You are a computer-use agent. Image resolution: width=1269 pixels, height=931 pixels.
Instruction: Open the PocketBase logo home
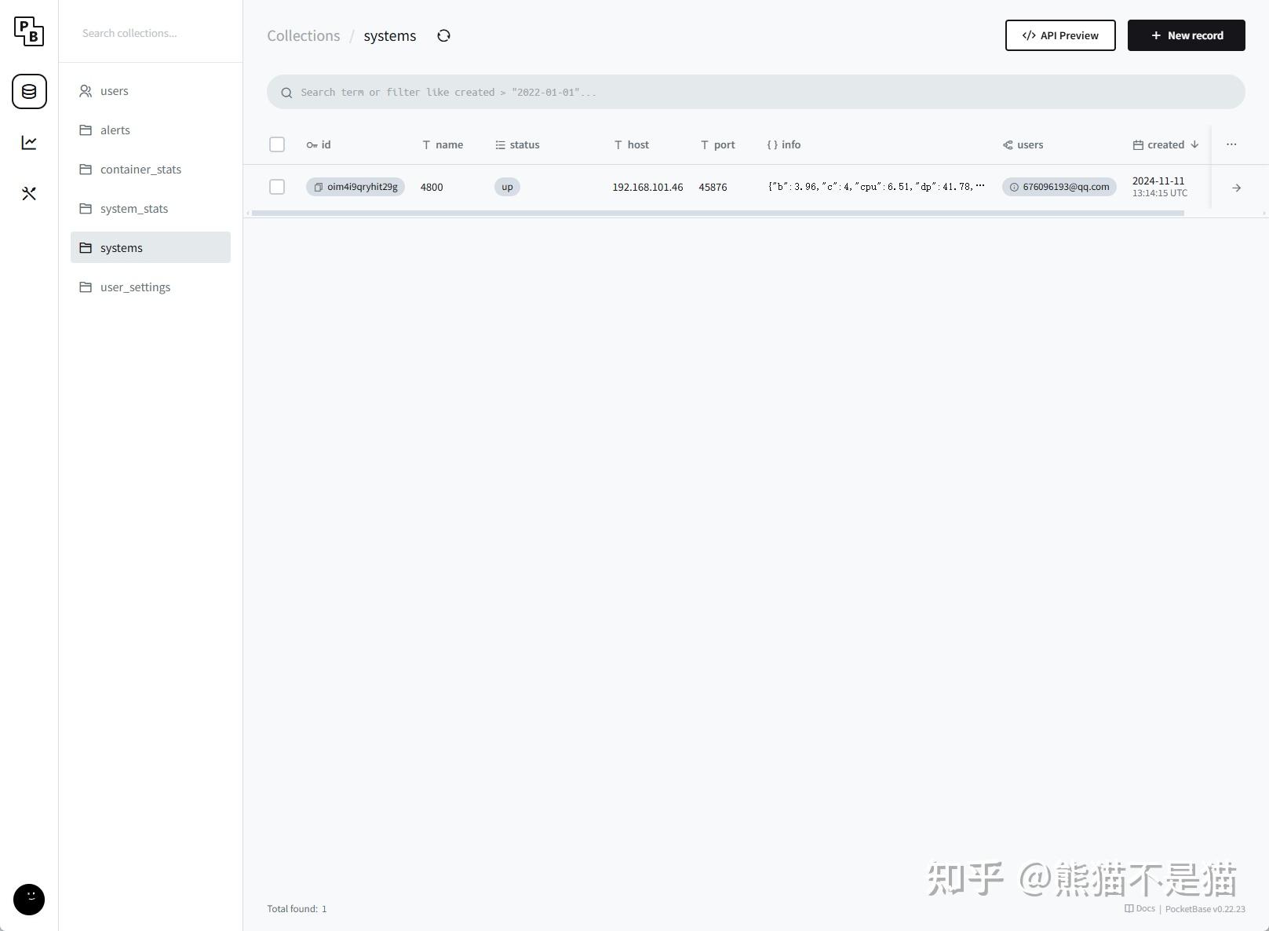[29, 31]
